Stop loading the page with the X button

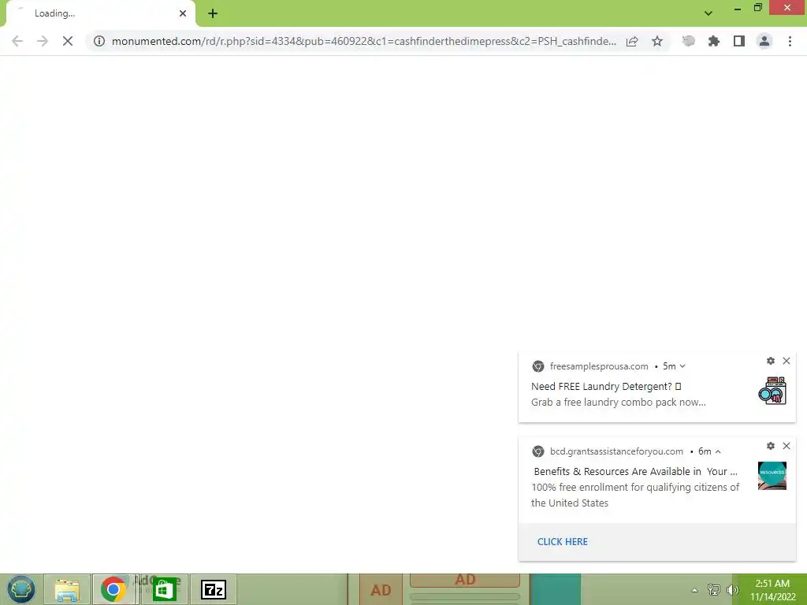click(x=68, y=41)
